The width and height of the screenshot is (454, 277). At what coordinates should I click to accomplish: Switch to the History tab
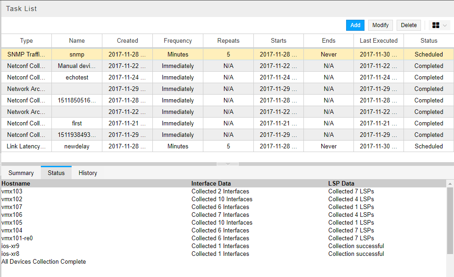[87, 173]
